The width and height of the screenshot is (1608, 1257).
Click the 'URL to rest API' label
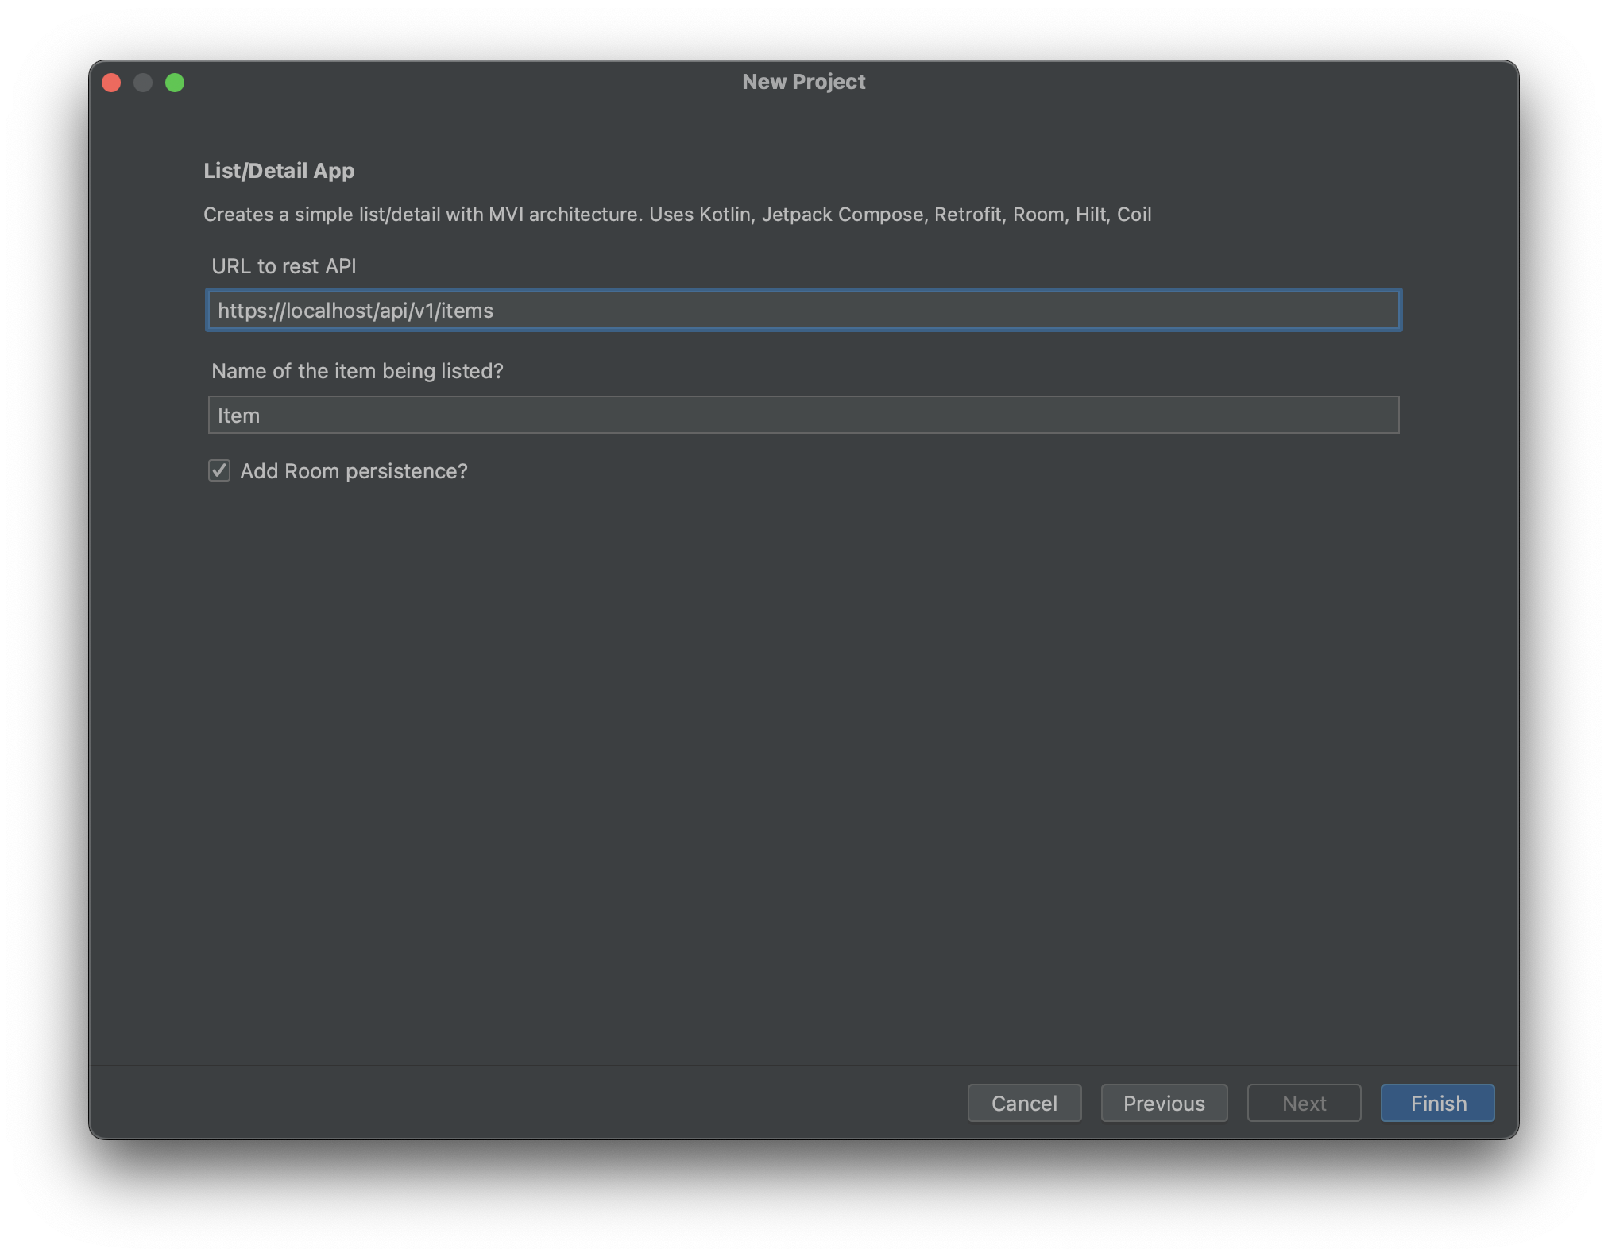coord(284,266)
